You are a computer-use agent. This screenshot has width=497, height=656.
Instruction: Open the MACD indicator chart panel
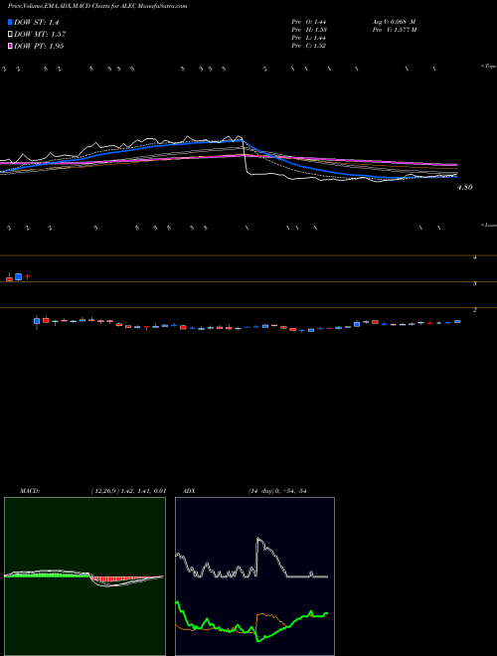84,576
